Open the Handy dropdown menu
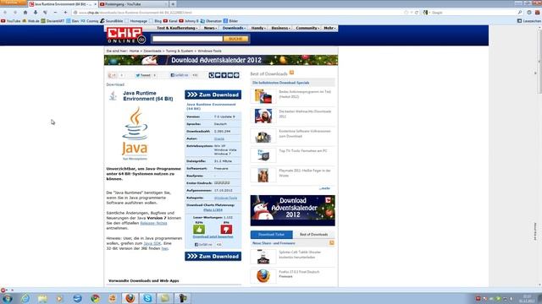 (258, 28)
